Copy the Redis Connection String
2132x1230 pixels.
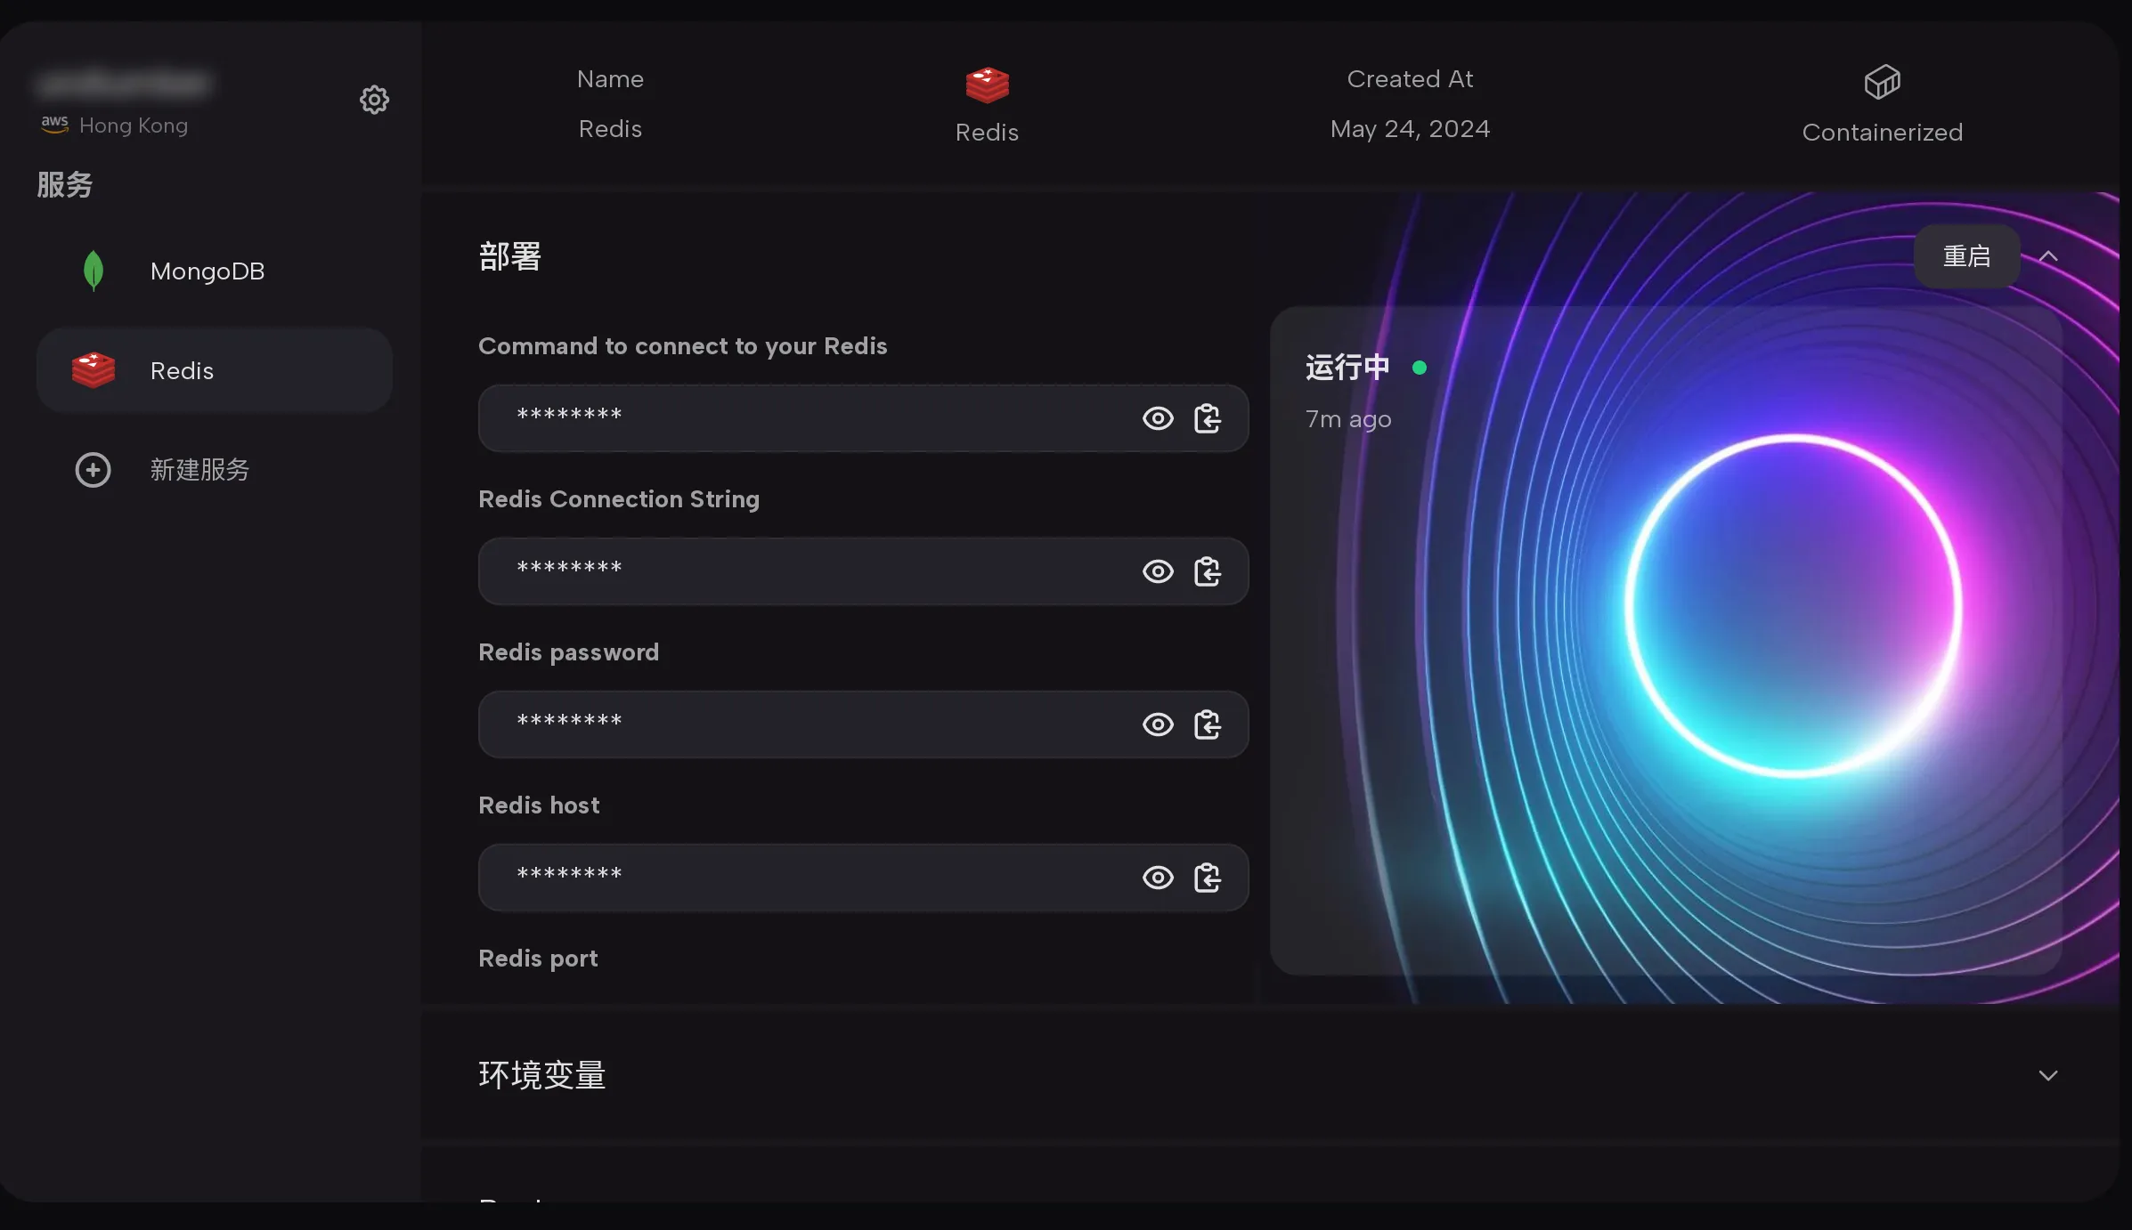point(1207,571)
